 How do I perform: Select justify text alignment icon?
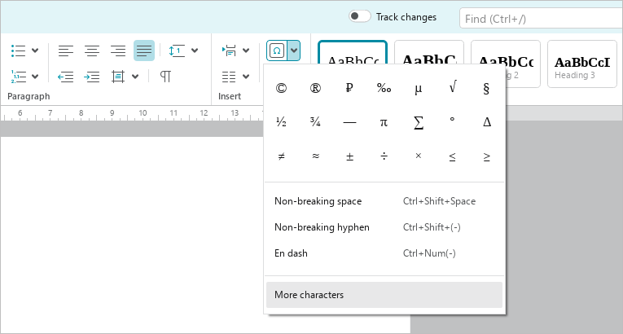click(x=144, y=51)
